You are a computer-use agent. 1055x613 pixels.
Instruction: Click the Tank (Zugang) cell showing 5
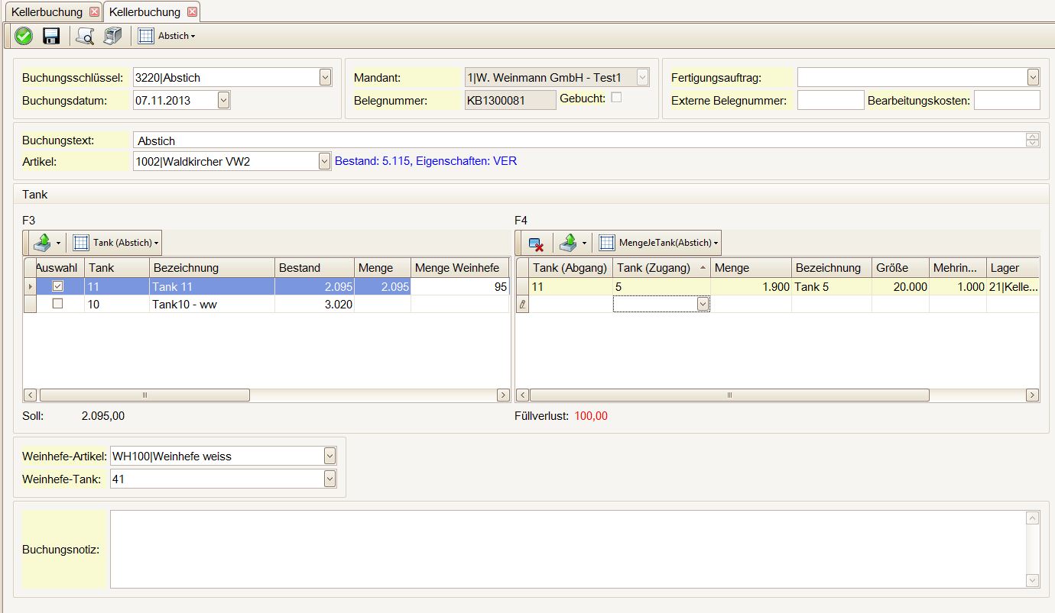[661, 287]
